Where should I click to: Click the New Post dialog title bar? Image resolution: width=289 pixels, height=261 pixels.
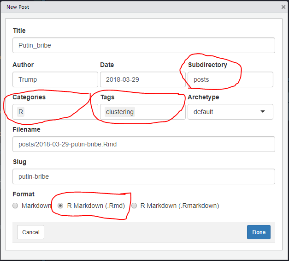[140, 7]
